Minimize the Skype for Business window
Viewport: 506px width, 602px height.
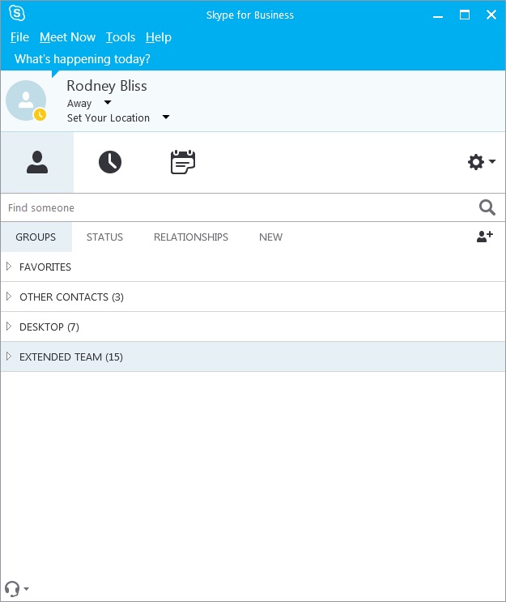[438, 15]
